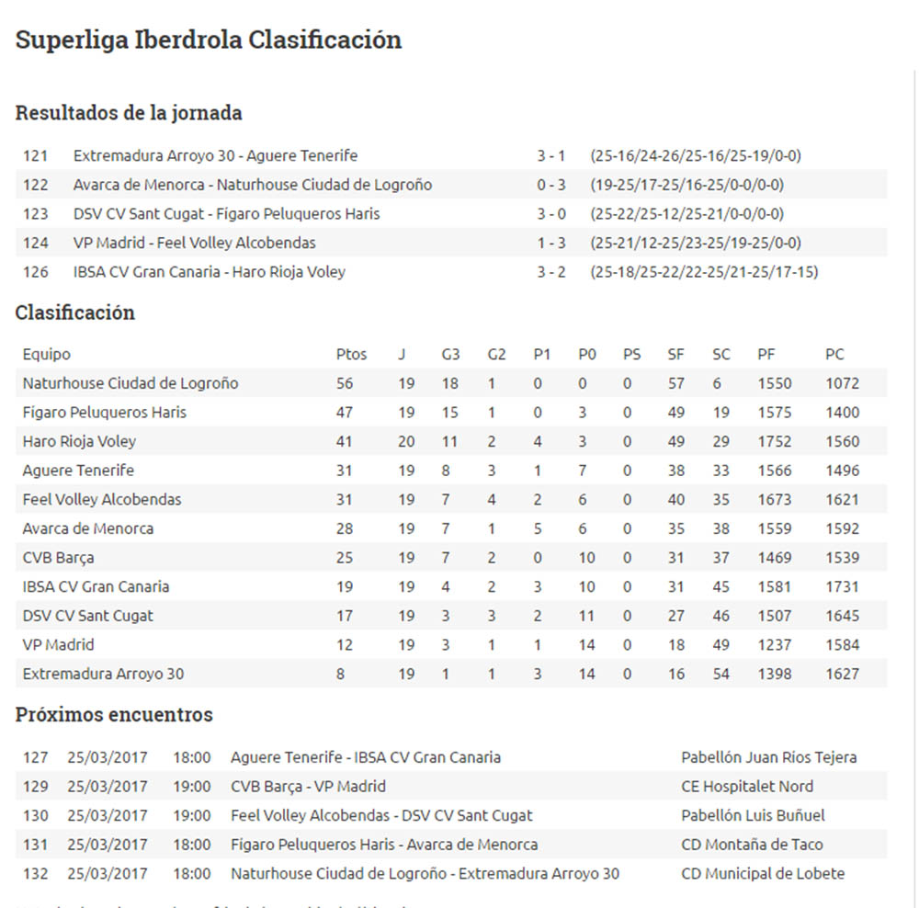
Task: Click Pabellón Luis Buñuel venue
Action: click(753, 815)
